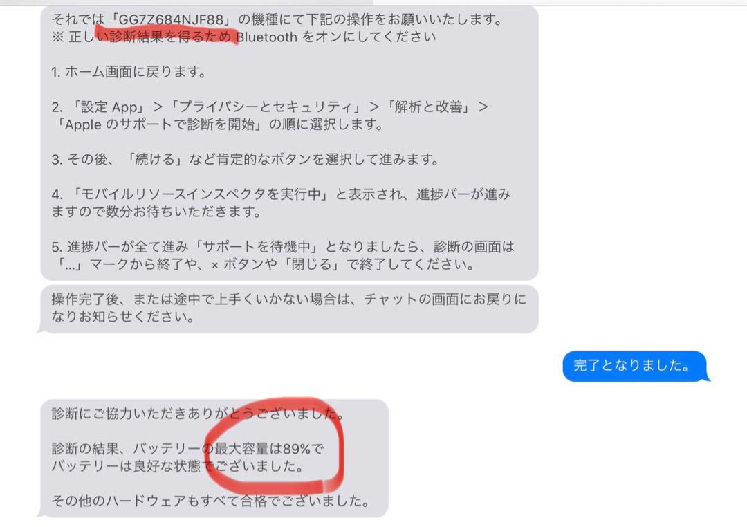The height and width of the screenshot is (527, 747).
Task: Click step 1 ホーム画面に戻ります line
Action: (129, 72)
